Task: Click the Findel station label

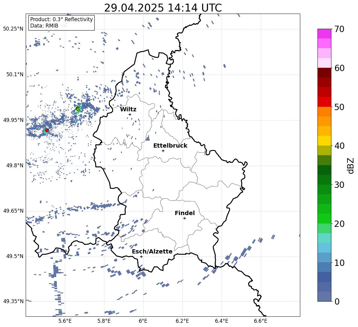Action: 185,213
